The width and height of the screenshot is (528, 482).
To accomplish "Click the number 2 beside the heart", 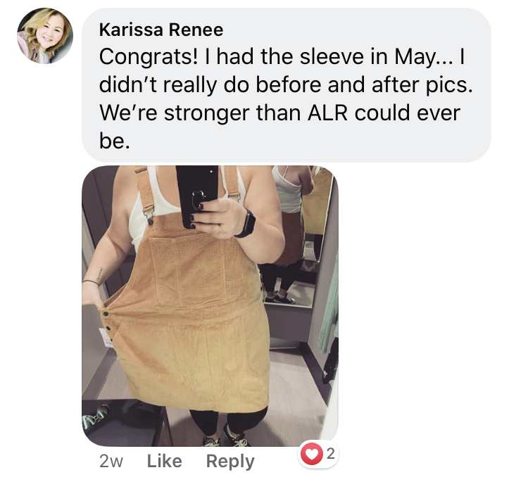I will click(331, 455).
